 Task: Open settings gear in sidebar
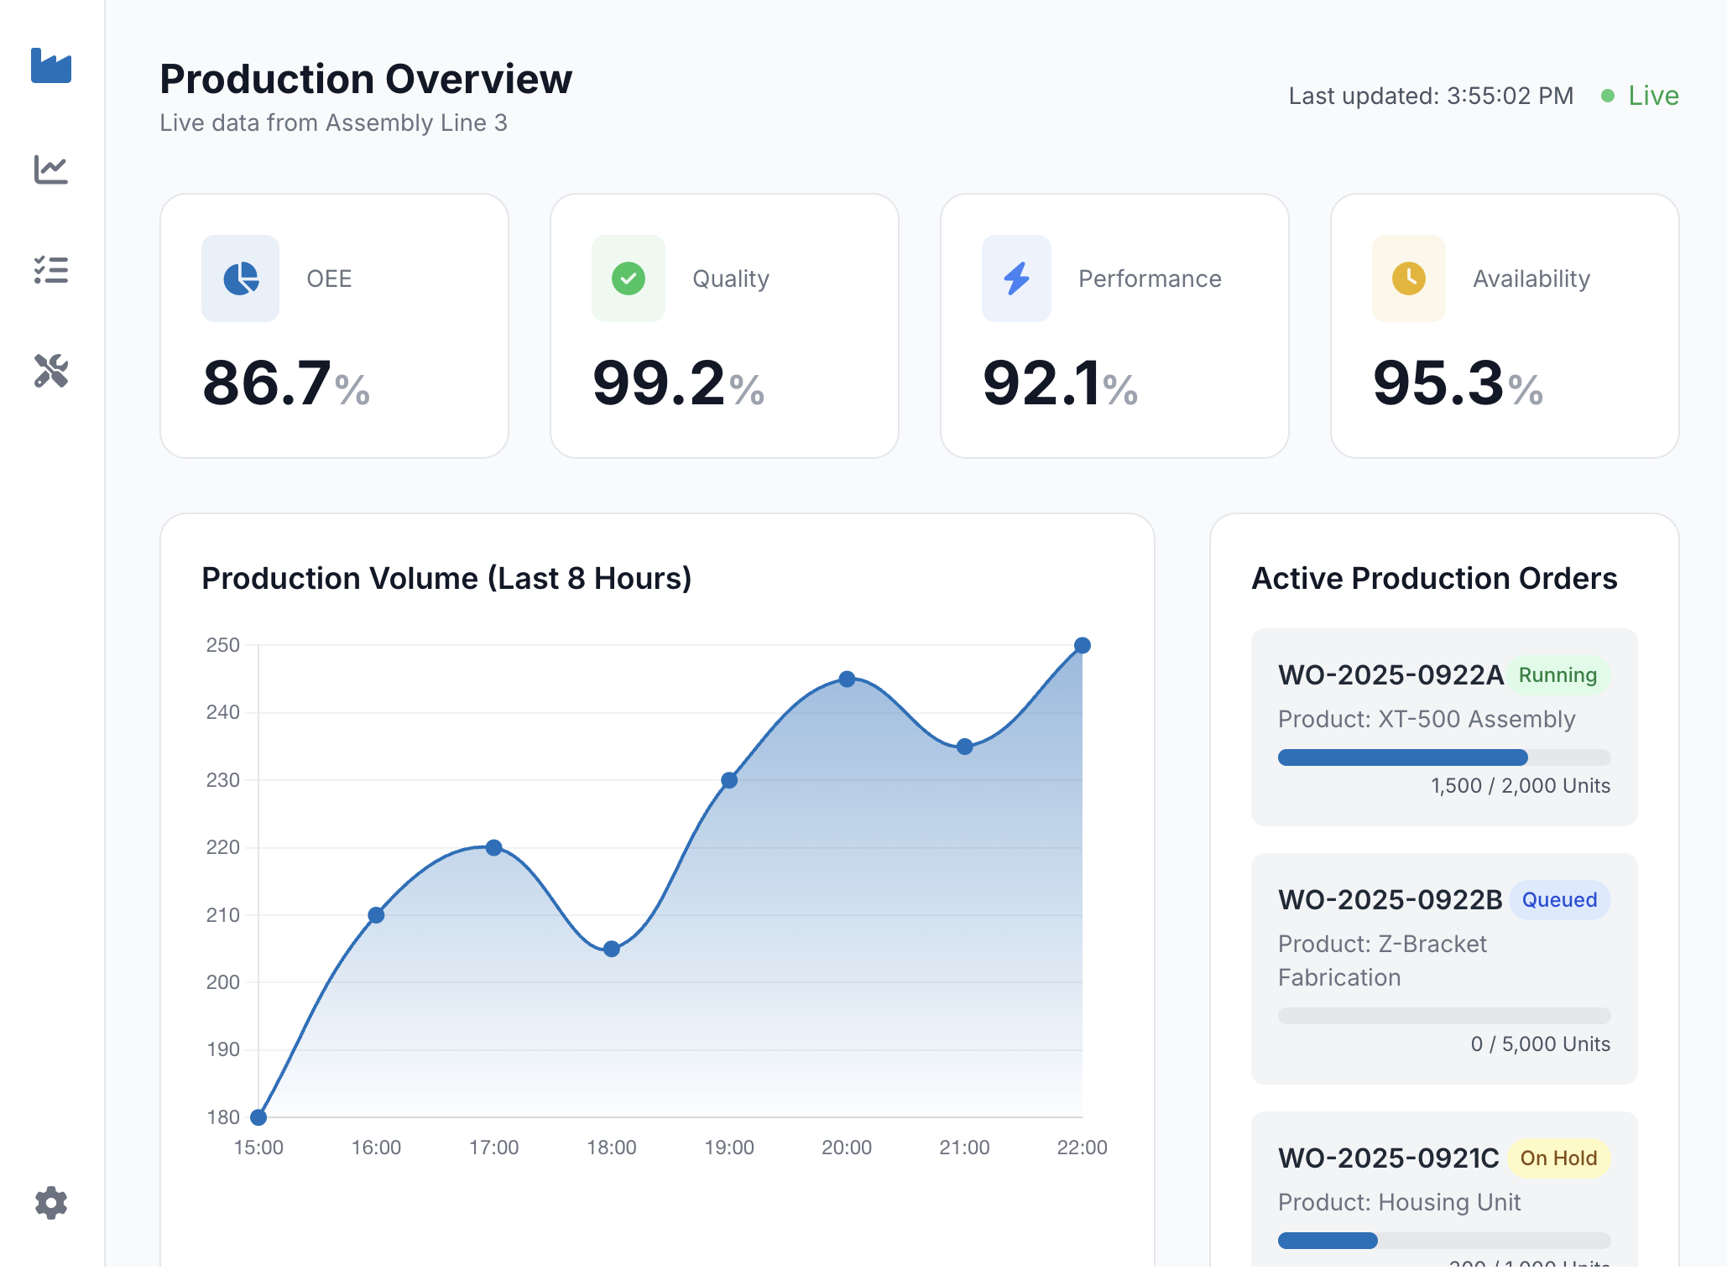point(51,1203)
